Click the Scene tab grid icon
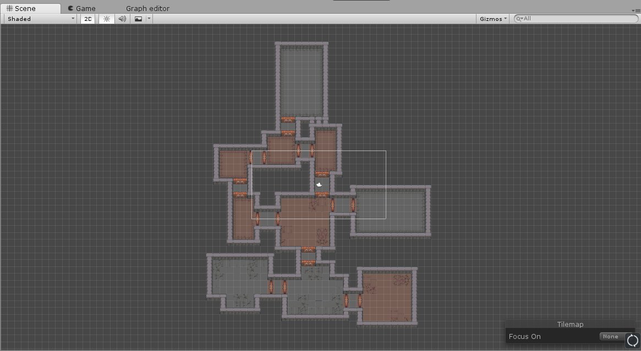This screenshot has width=641, height=351. click(9, 8)
